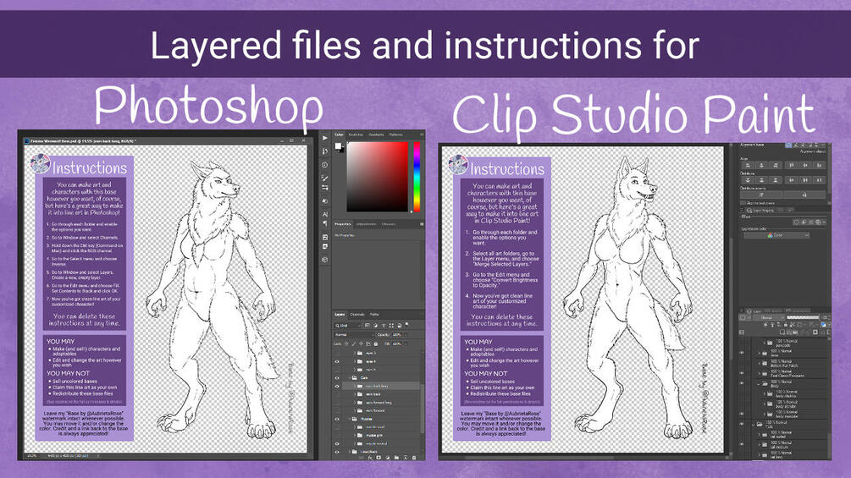This screenshot has height=478, width=851.
Task: Switch to the Swatches tab in Photoshop
Action: [356, 135]
